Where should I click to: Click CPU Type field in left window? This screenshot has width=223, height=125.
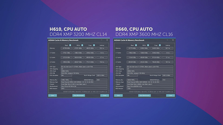click(x=84, y=67)
